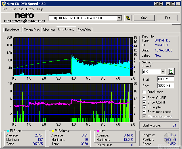Screen dimensions: 182x149
Task: Open the Run Test menu
Action: [17, 9]
